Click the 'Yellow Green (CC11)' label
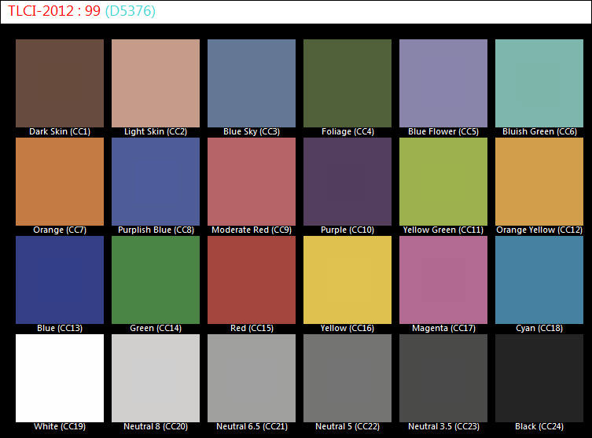 pyautogui.click(x=443, y=230)
